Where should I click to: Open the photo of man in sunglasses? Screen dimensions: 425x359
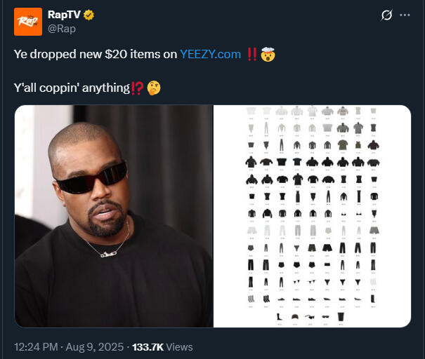tap(113, 216)
